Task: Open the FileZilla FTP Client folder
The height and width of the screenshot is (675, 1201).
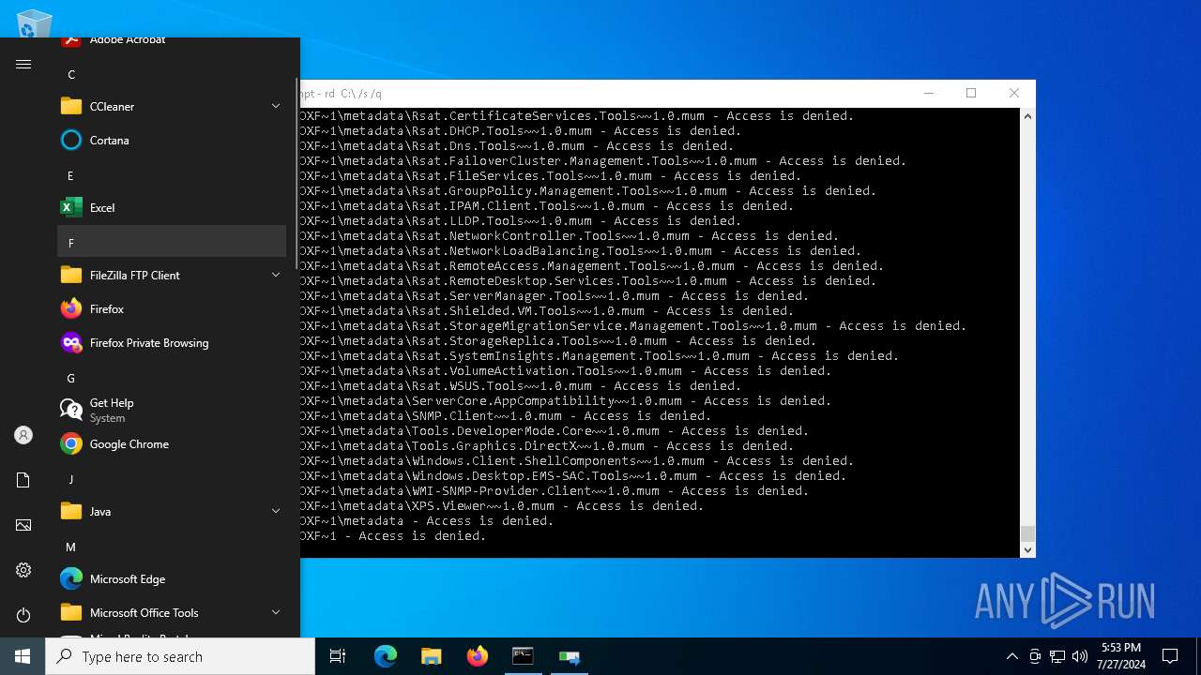Action: pyautogui.click(x=172, y=275)
